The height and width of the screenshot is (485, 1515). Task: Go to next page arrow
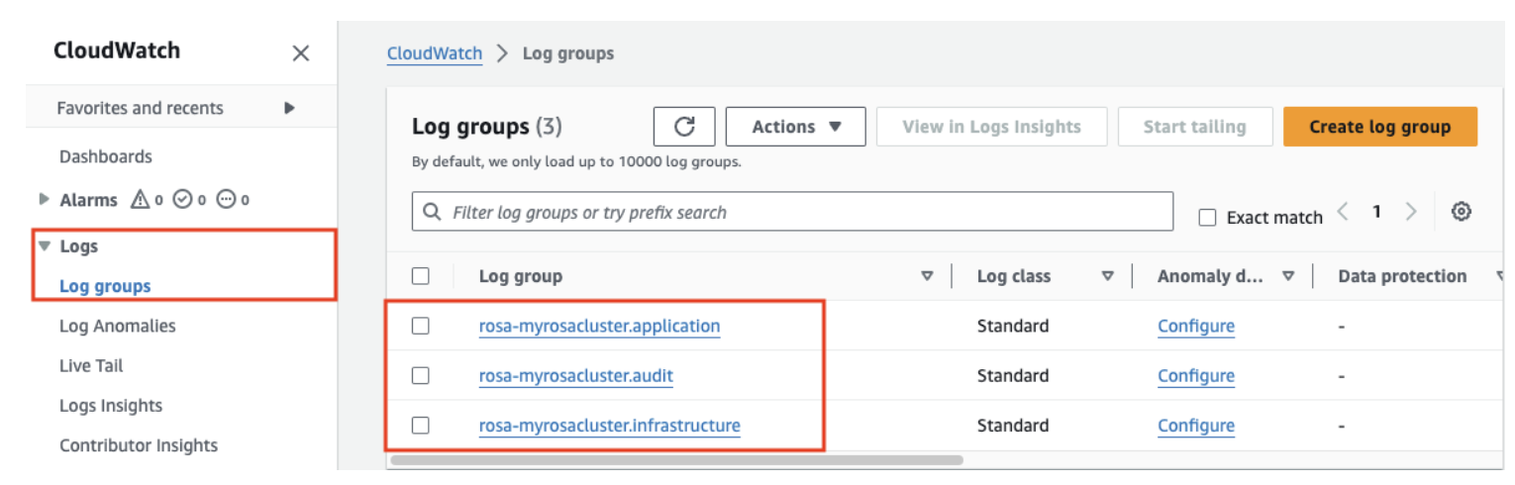pos(1411,212)
